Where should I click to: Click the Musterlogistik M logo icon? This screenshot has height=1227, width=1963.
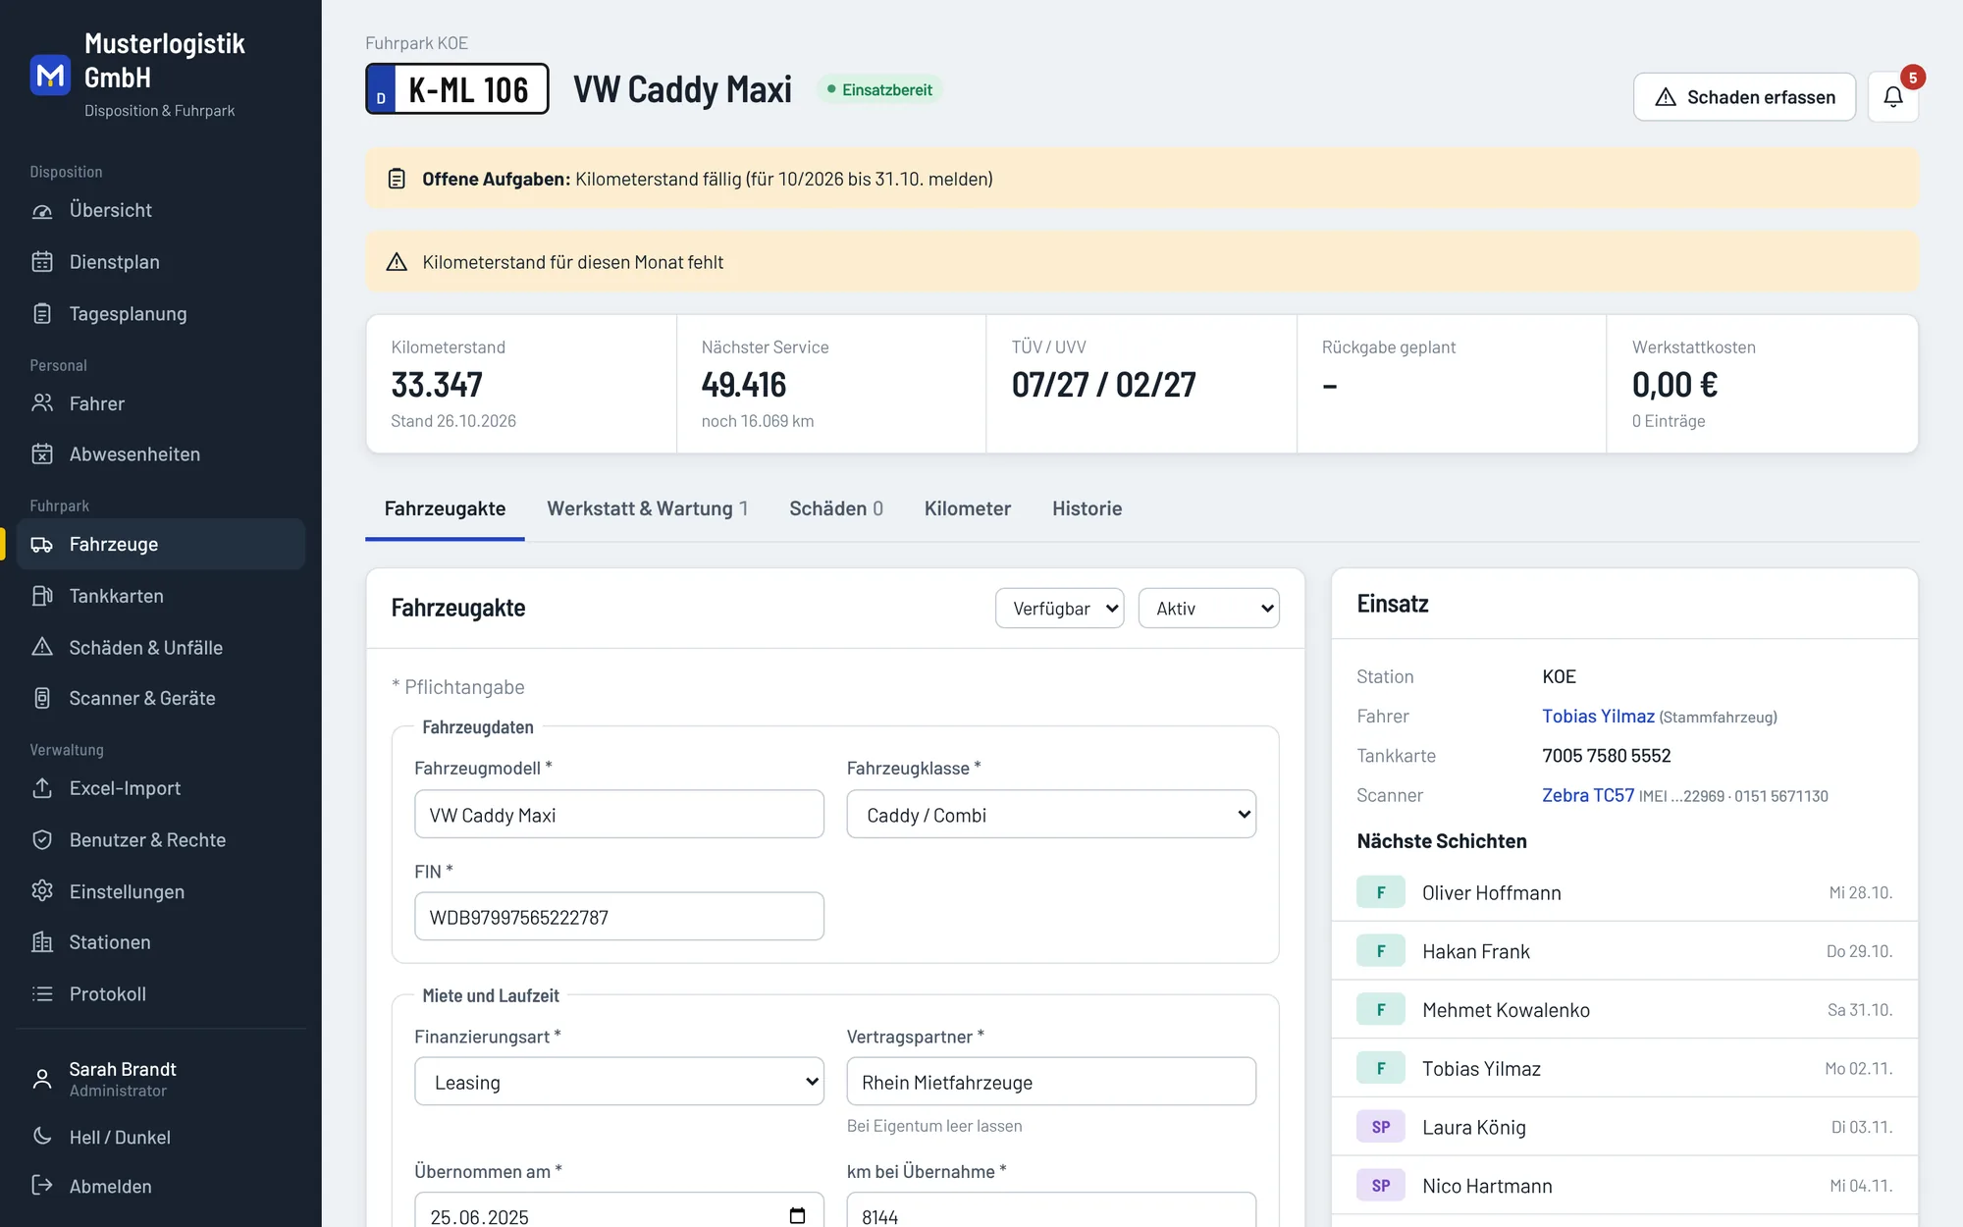tap(50, 75)
